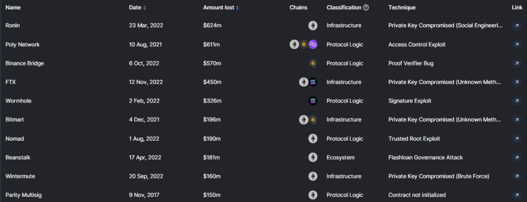Sort by Amount lost arrows

(237, 8)
